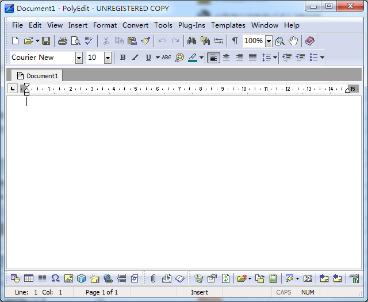Open the favorites folder dropdown arrow
The image size is (368, 302).
click(250, 278)
